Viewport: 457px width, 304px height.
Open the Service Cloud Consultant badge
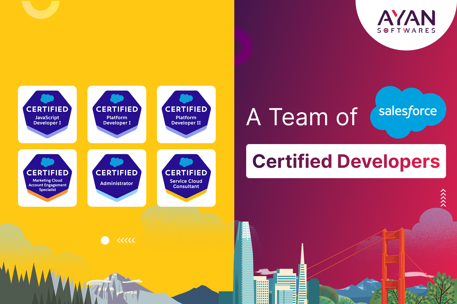click(x=186, y=178)
